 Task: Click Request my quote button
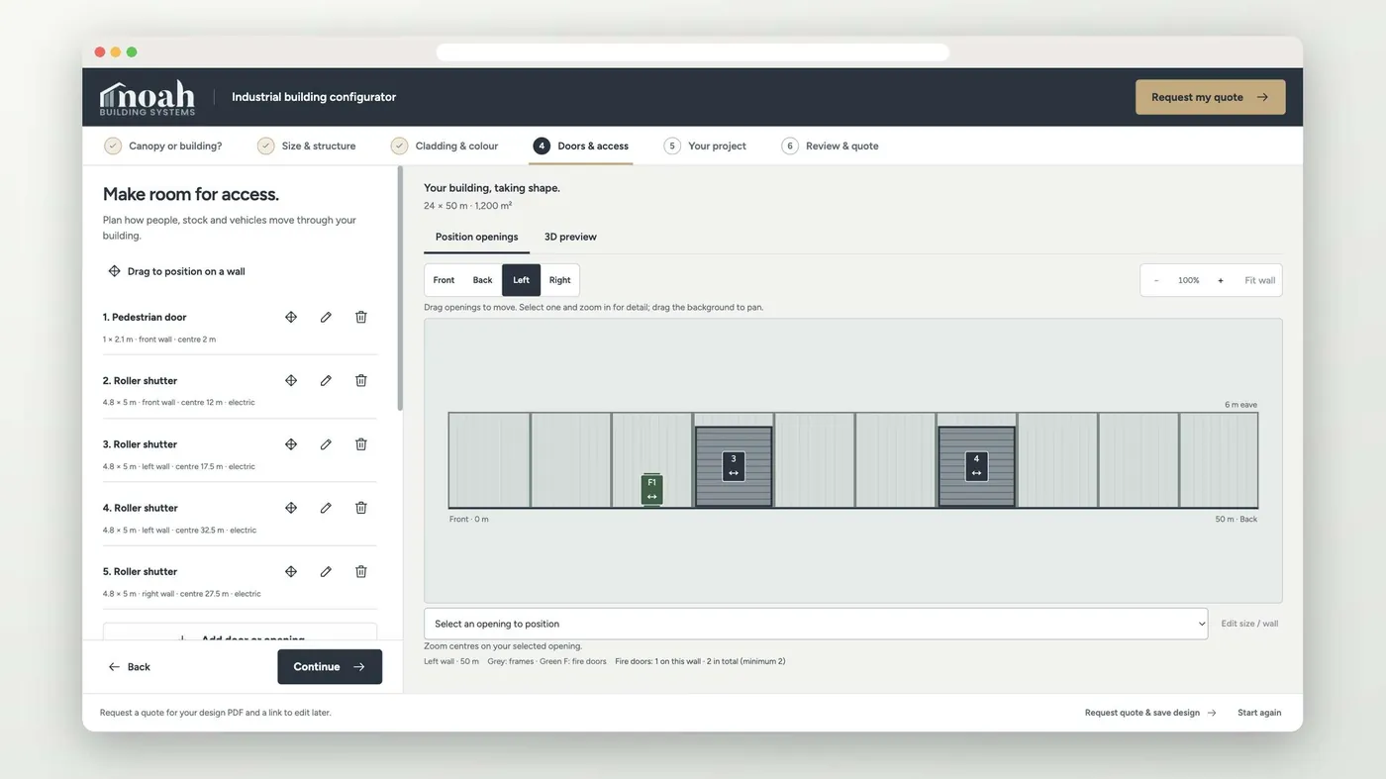[x=1210, y=97]
